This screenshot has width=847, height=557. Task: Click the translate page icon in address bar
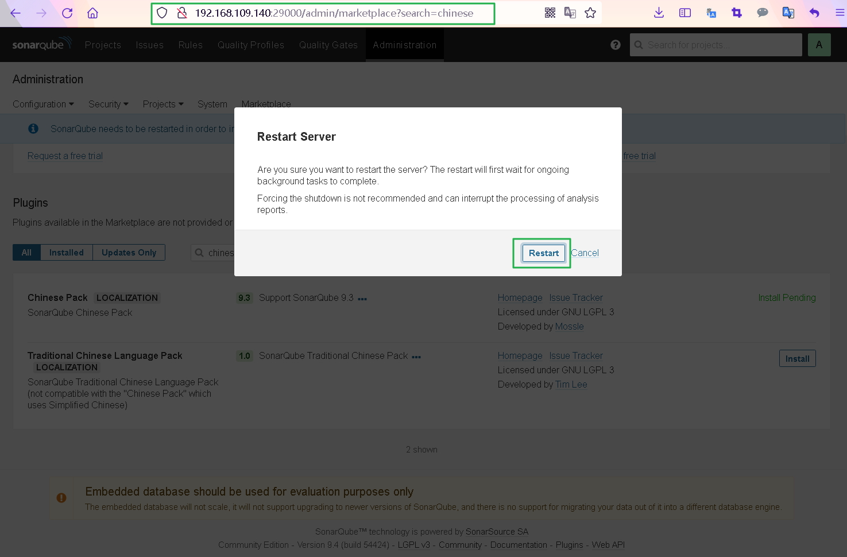pos(570,13)
